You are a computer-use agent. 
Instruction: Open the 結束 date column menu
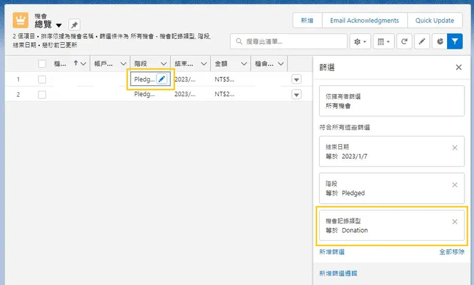[204, 64]
